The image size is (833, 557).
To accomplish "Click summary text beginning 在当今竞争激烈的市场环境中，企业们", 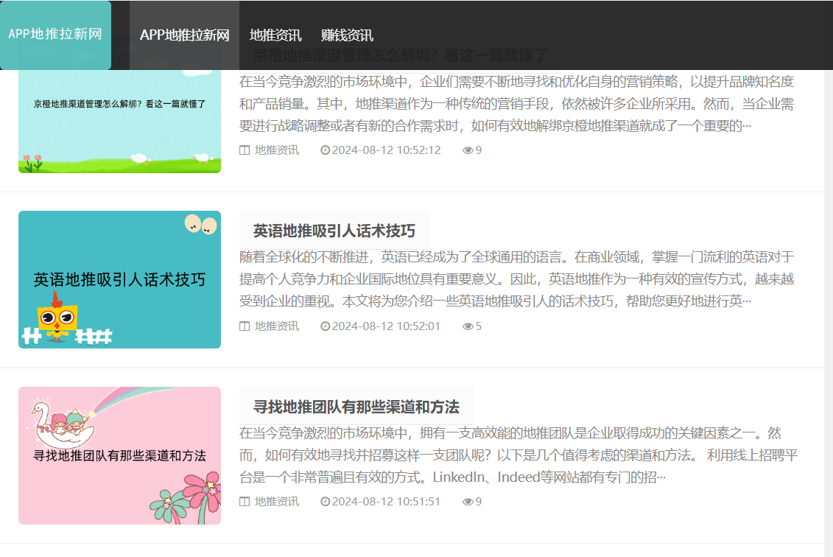I will pyautogui.click(x=516, y=104).
